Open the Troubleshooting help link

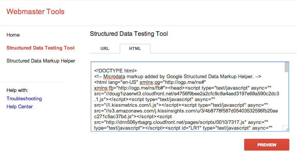[x=24, y=98]
